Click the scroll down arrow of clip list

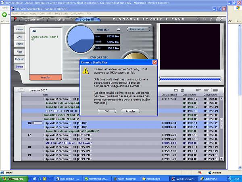coord(221,159)
